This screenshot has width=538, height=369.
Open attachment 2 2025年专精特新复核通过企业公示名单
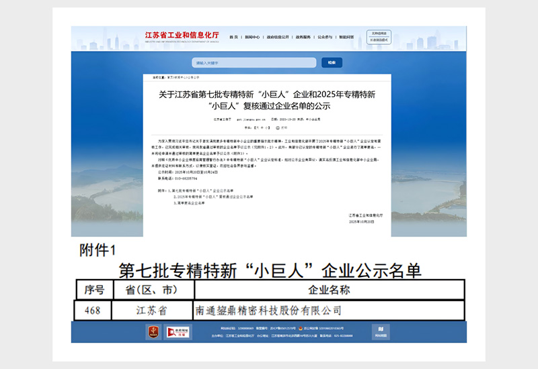[213, 197]
